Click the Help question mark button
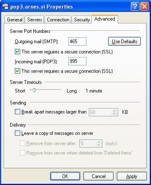Viewport: 151px width, 185px height. pos(135,6)
